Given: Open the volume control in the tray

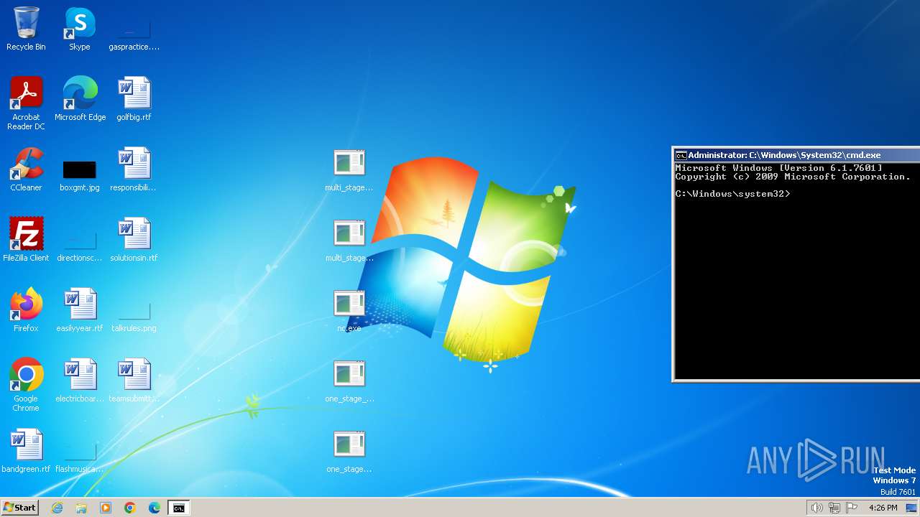Looking at the screenshot, I should coord(816,508).
